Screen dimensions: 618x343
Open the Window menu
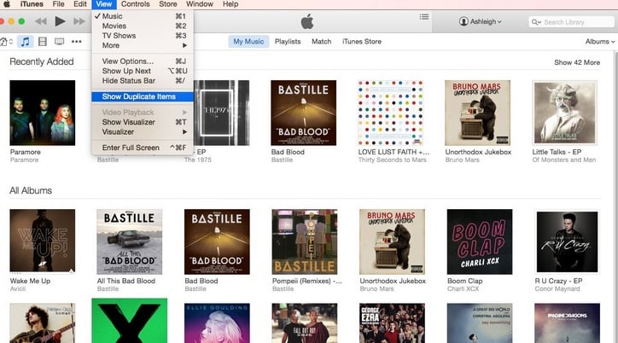[200, 4]
